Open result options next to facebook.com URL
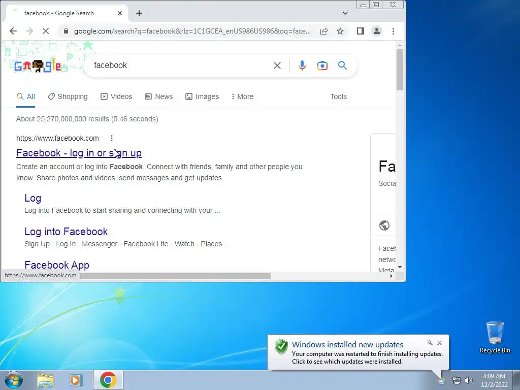Viewport: 520px width, 390px height. pos(112,138)
